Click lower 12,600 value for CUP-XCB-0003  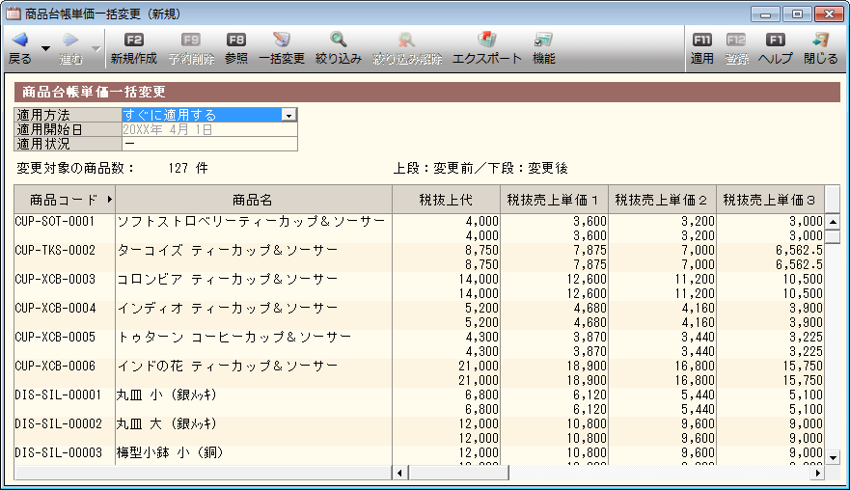tap(587, 293)
